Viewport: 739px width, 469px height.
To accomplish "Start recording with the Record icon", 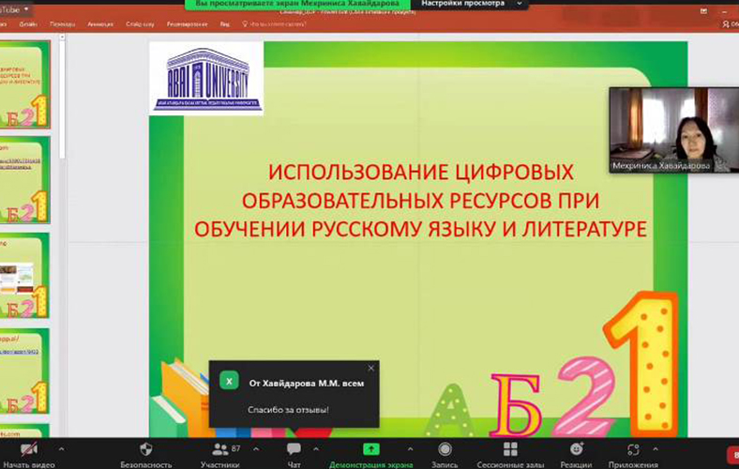I will pyautogui.click(x=445, y=449).
